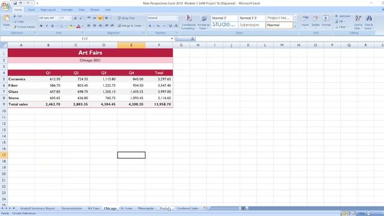Apply the Submission cell style
This screenshot has width=384, height=216.
(251, 25)
